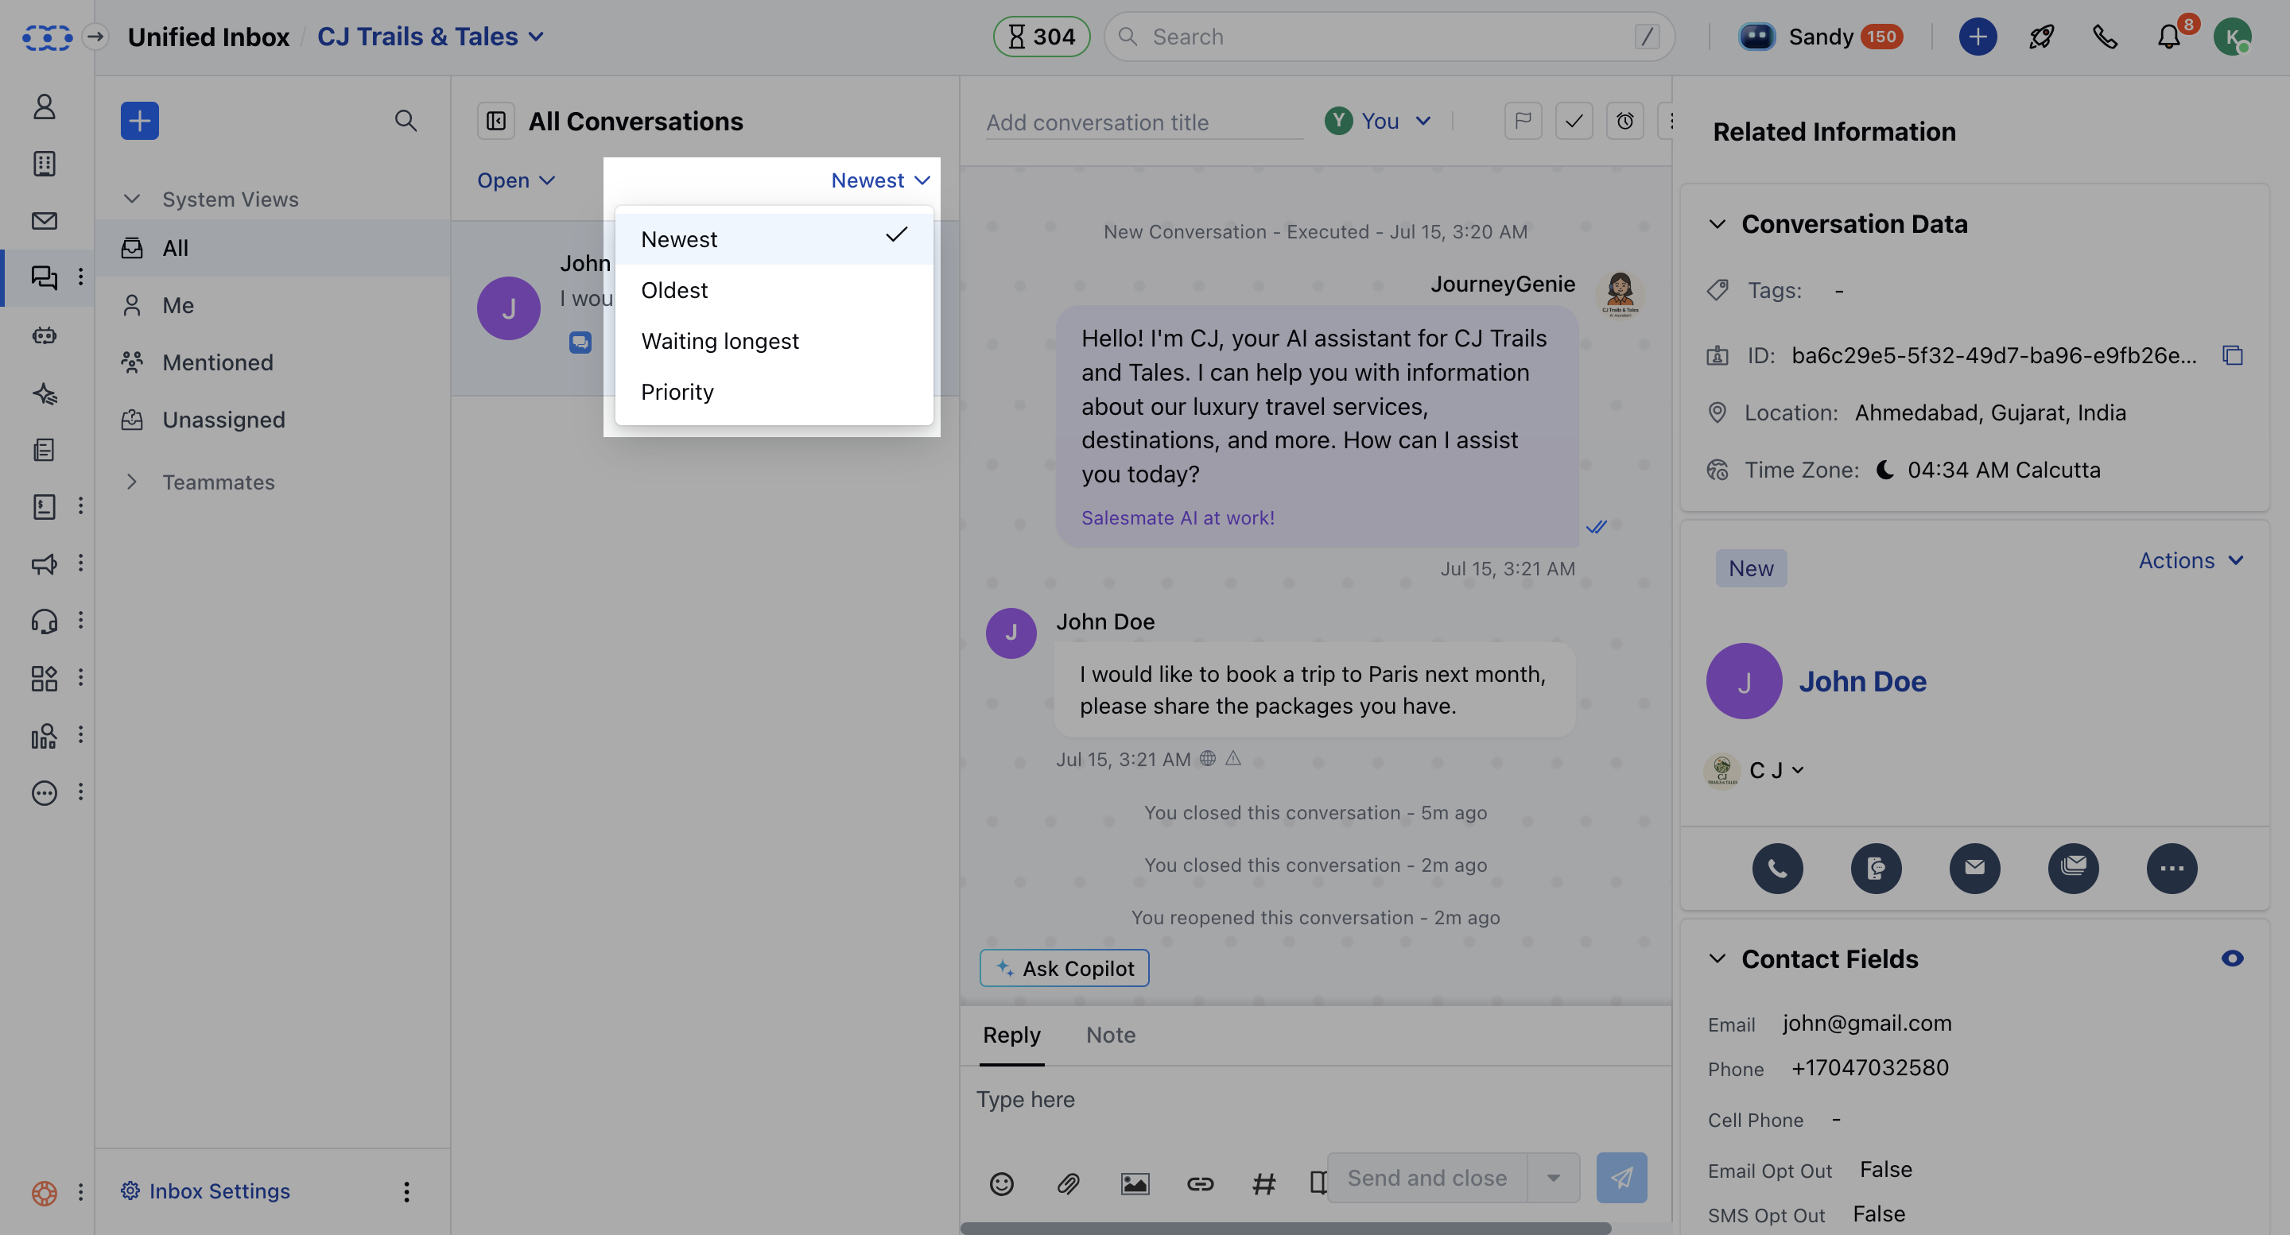
Task: Mark conversation closed with checkmark icon
Action: (1574, 121)
